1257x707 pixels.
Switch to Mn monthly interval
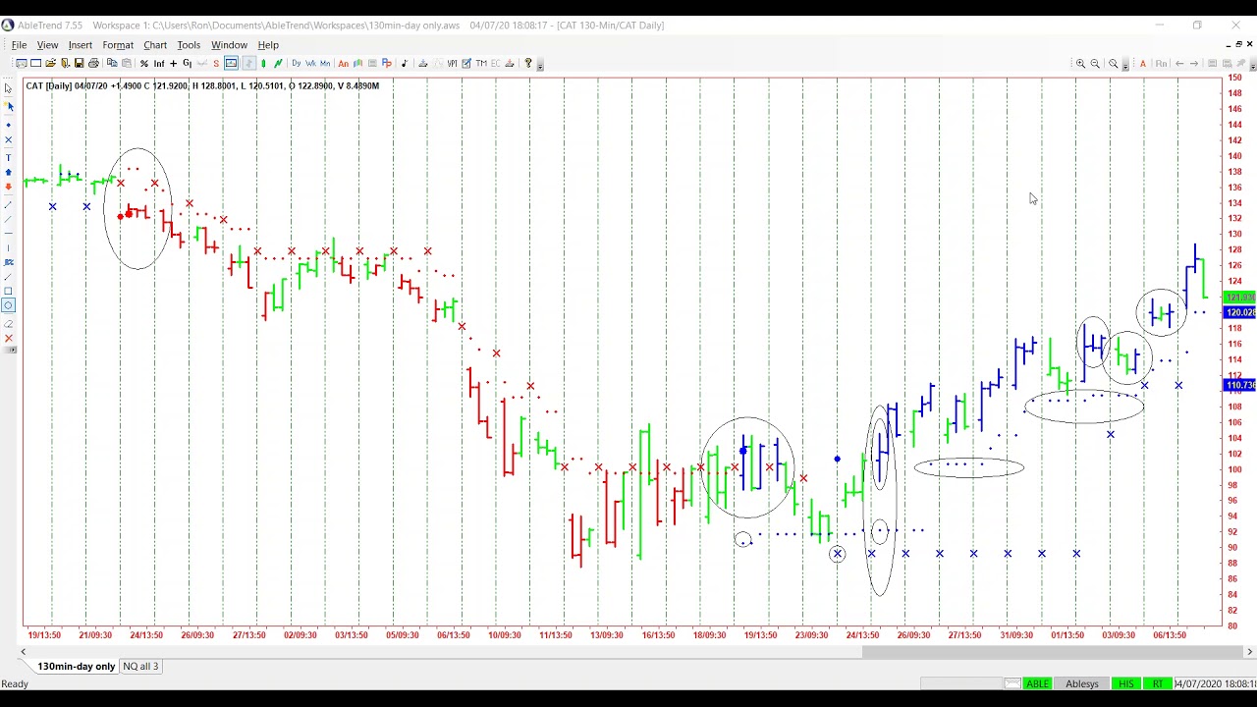325,64
